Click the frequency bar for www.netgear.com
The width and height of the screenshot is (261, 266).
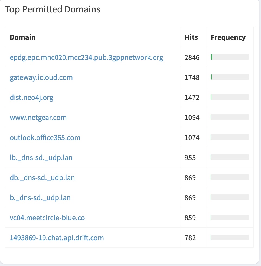click(x=230, y=117)
